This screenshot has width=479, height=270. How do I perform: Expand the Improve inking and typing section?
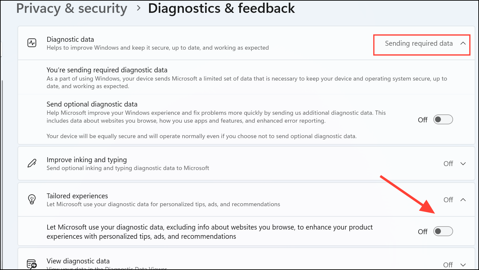point(463,163)
